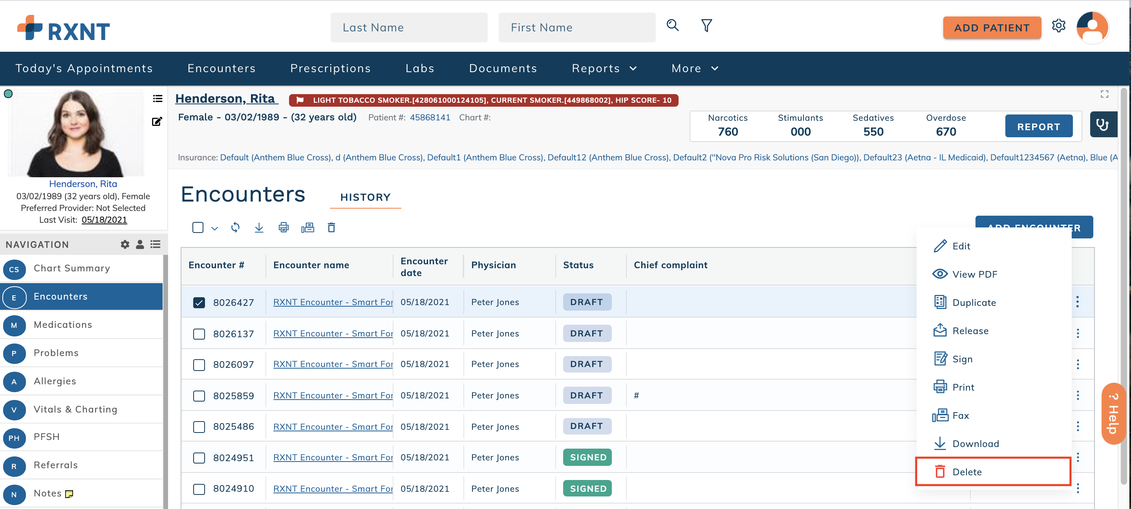Click the ADD PATIENT button
Image resolution: width=1131 pixels, height=509 pixels.
pyautogui.click(x=992, y=27)
